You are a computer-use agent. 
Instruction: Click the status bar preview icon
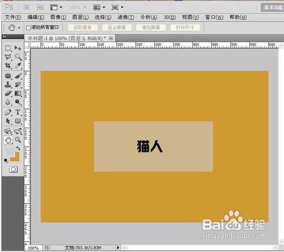[47, 247]
